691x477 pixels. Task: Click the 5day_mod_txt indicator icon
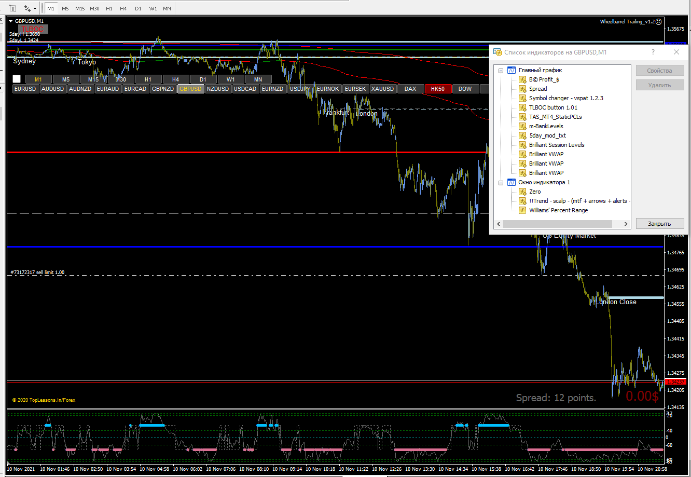pyautogui.click(x=522, y=135)
